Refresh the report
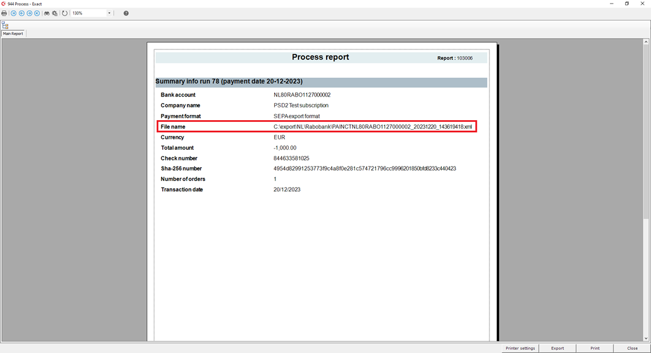This screenshot has width=651, height=353. coord(64,13)
